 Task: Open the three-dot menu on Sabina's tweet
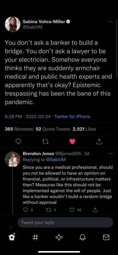pos(110,22)
